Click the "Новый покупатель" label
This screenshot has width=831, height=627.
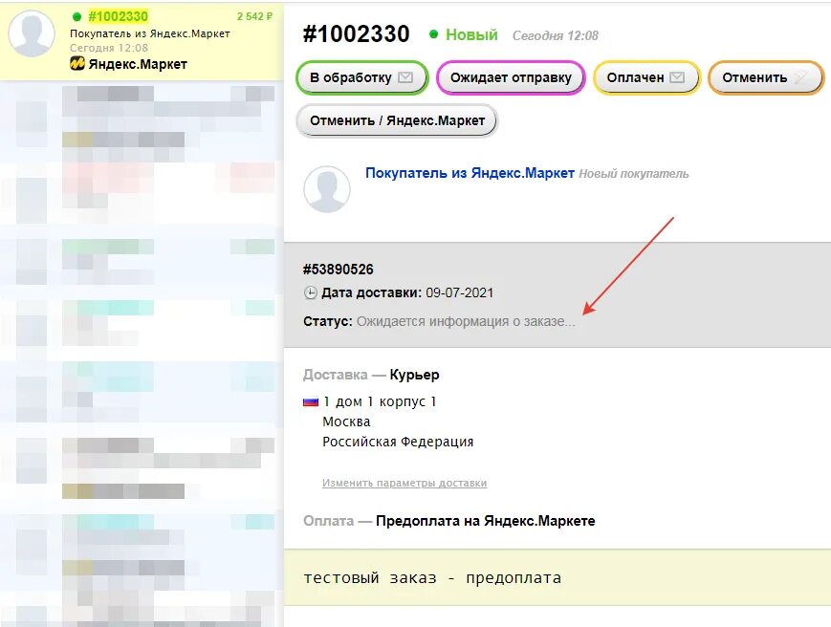(x=633, y=174)
